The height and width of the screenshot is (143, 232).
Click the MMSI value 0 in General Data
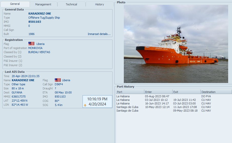pyautogui.click(x=29, y=26)
